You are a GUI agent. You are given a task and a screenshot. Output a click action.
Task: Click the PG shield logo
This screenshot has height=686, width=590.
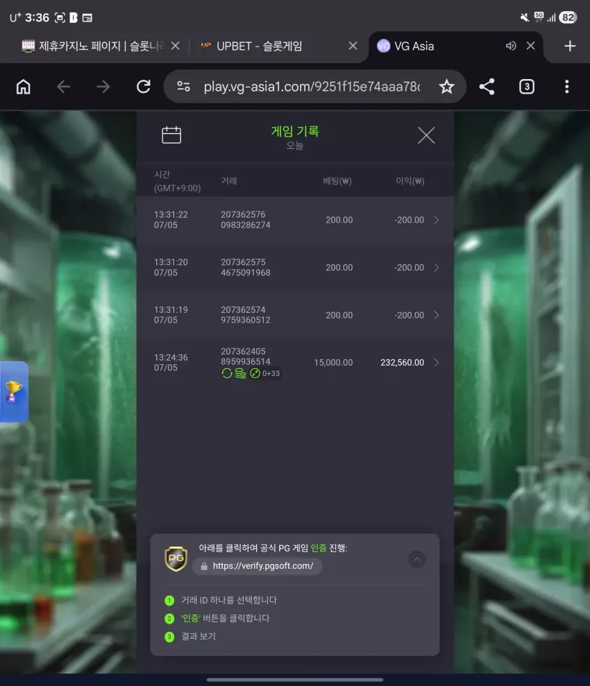(176, 558)
